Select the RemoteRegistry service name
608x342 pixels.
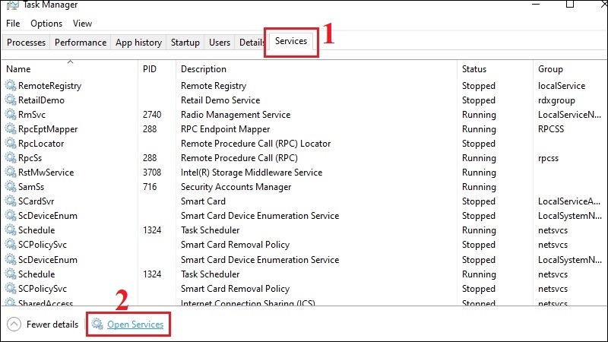[x=49, y=86]
